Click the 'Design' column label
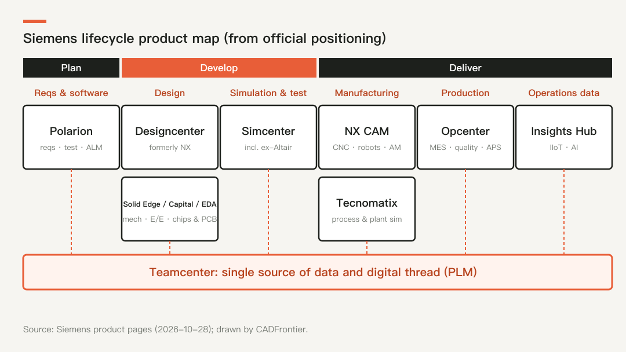This screenshot has height=352, width=626. [170, 93]
